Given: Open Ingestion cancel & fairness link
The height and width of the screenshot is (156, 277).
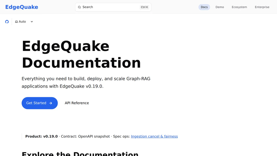Looking at the screenshot, I should [154, 136].
